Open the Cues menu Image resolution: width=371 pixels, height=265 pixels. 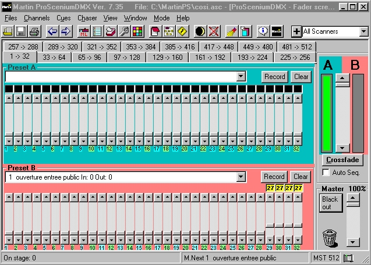pyautogui.click(x=63, y=18)
